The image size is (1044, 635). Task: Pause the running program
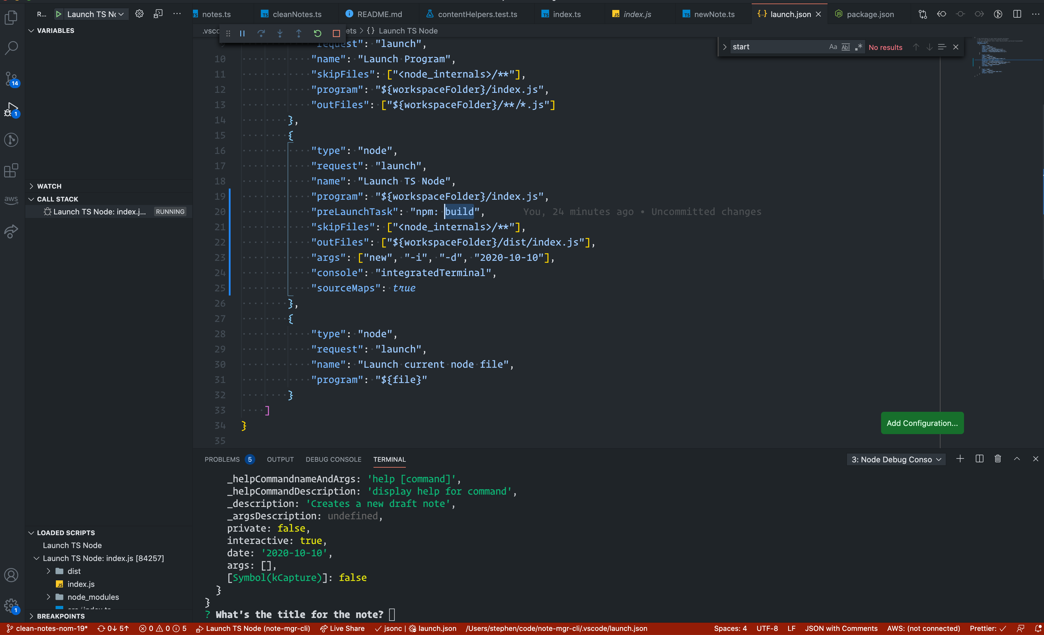242,33
